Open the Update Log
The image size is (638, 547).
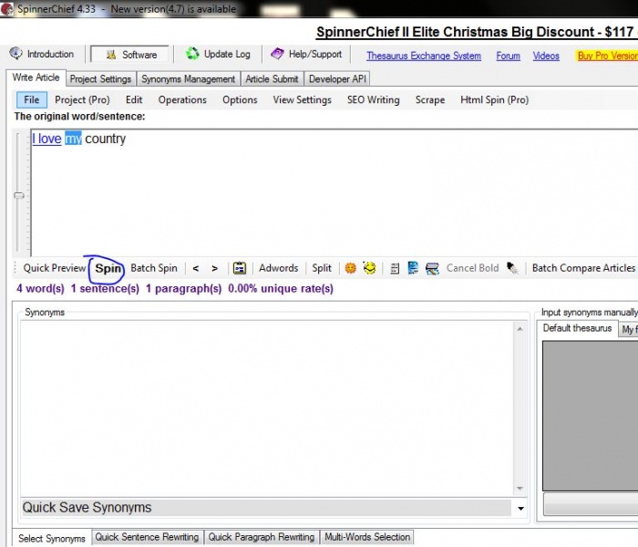(218, 54)
